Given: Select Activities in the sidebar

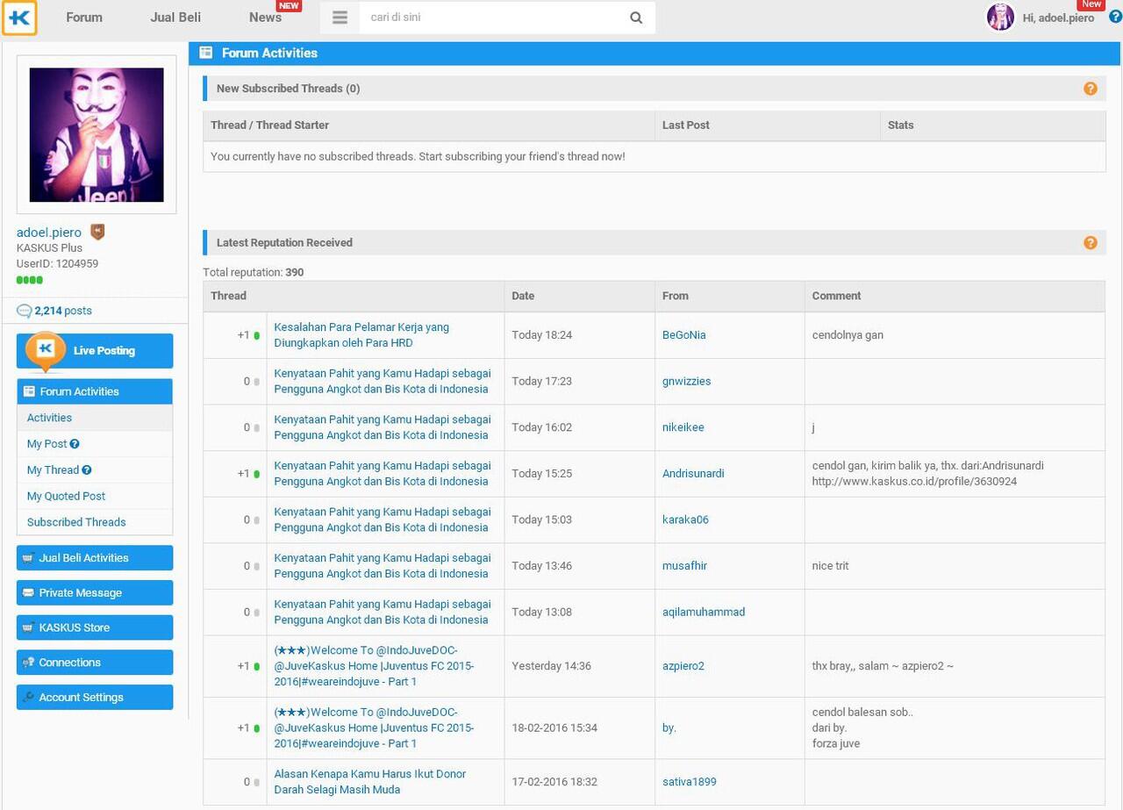Looking at the screenshot, I should [49, 418].
